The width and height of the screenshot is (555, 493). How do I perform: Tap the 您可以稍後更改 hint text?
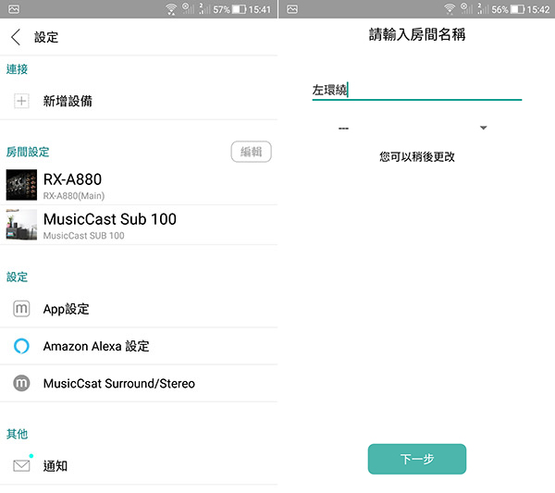tap(417, 157)
